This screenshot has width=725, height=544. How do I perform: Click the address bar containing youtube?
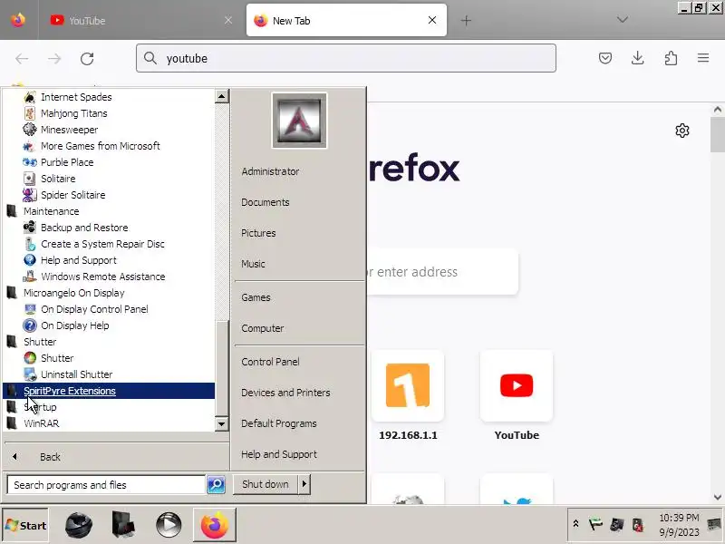346,58
